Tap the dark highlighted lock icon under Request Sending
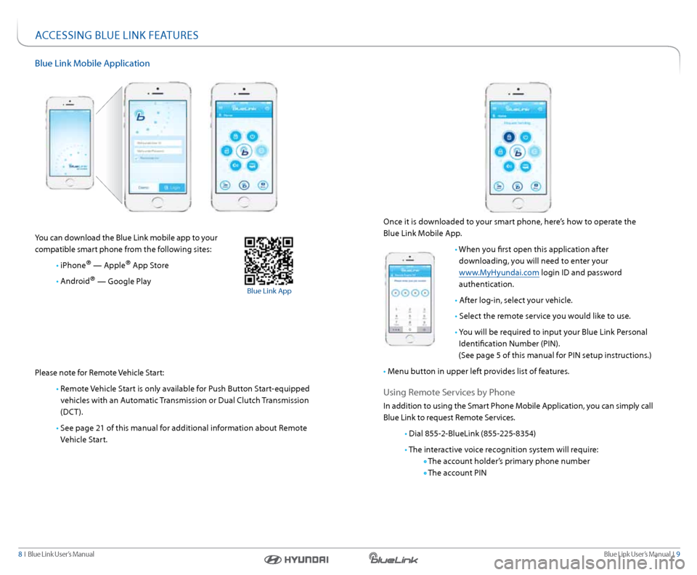Screen dimensions: 697x575 coord(509,137)
